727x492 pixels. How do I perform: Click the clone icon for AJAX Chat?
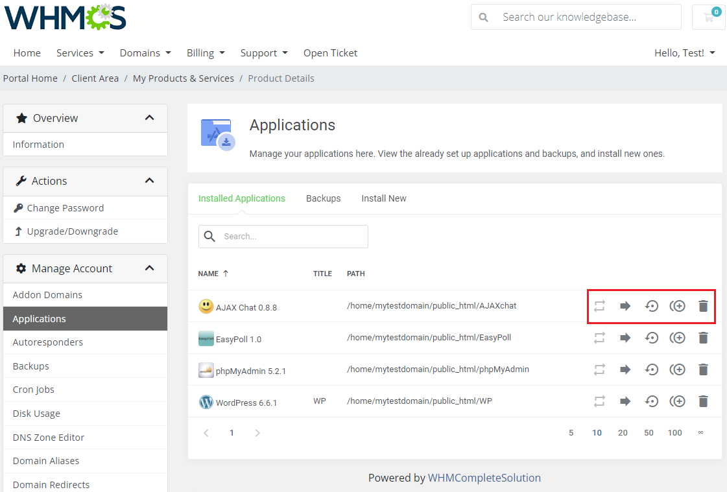pos(678,306)
